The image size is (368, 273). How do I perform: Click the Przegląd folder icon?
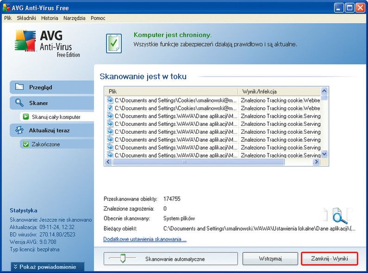(x=19, y=87)
